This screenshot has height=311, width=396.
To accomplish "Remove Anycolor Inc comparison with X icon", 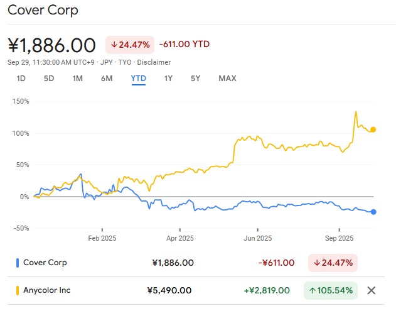I will pyautogui.click(x=371, y=290).
